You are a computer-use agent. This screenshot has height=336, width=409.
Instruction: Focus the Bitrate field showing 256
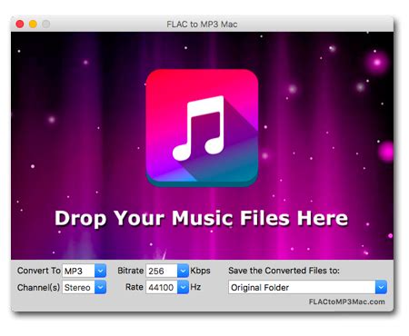click(162, 271)
